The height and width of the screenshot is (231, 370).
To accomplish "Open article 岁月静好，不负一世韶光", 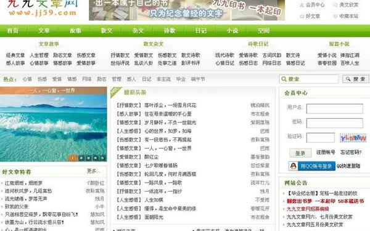I will tap(170, 123).
